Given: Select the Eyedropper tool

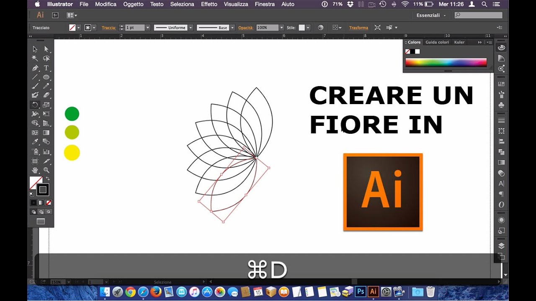Looking at the screenshot, I should (35, 142).
